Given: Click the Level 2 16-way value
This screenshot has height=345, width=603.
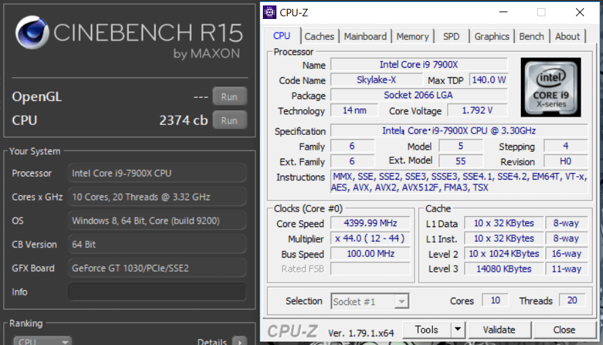Looking at the screenshot, I should click(566, 254).
